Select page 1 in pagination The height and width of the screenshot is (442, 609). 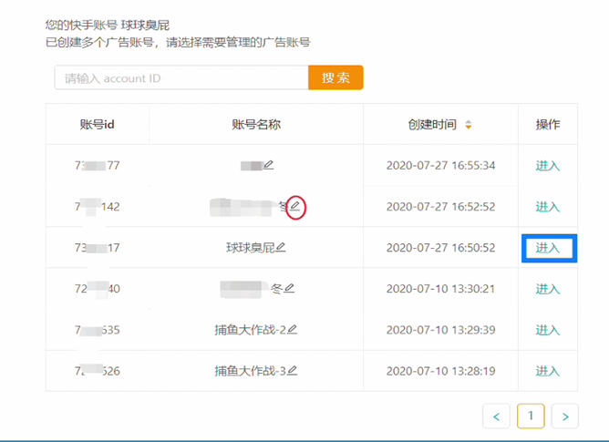(x=531, y=416)
